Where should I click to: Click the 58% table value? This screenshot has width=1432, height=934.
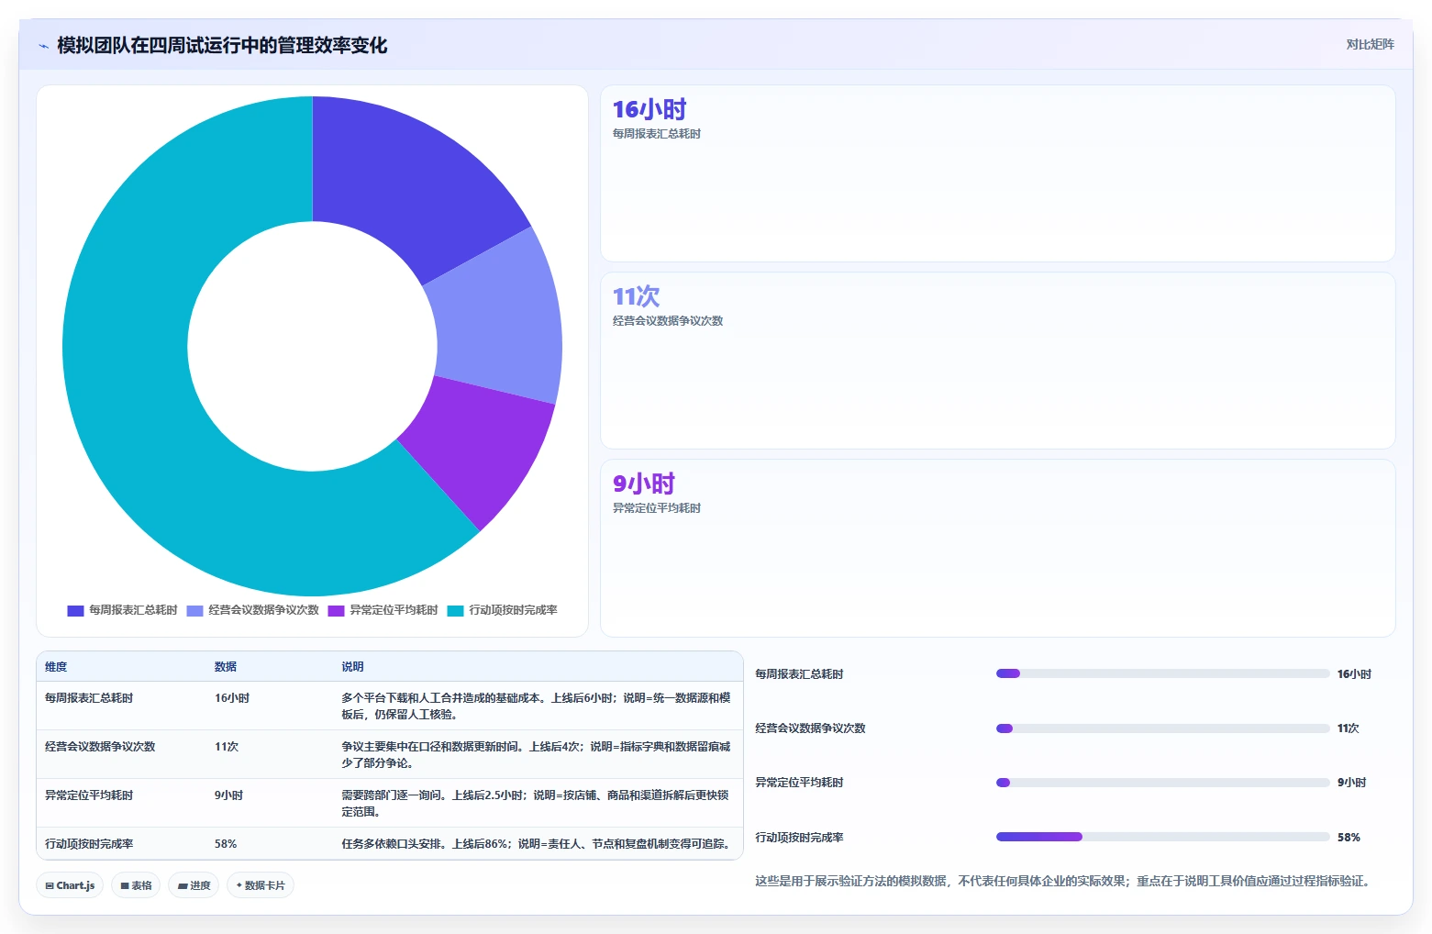226,844
